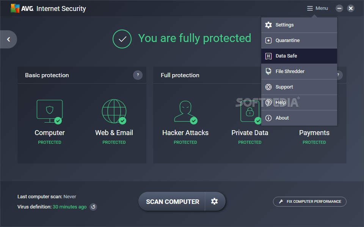Open the Computer protection monitor icon
The height and width of the screenshot is (227, 364).
[49, 112]
